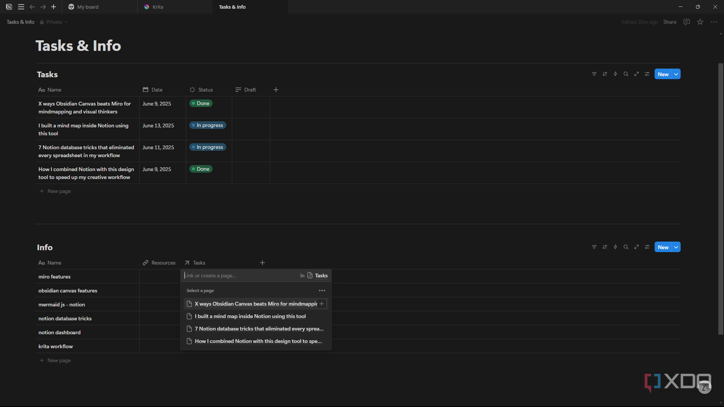Open Tasks database view settings

(647, 74)
